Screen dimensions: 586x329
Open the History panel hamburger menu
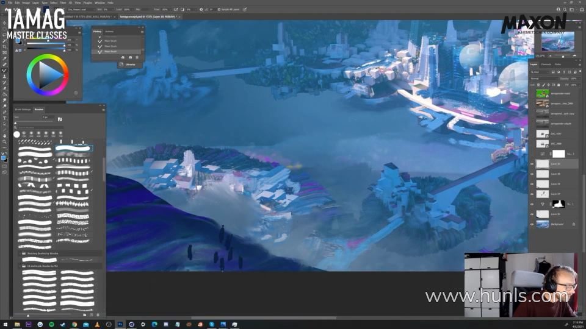tap(142, 32)
